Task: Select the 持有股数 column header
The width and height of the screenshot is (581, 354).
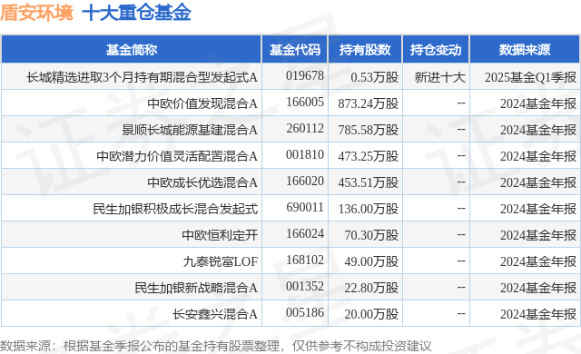Action: point(365,50)
